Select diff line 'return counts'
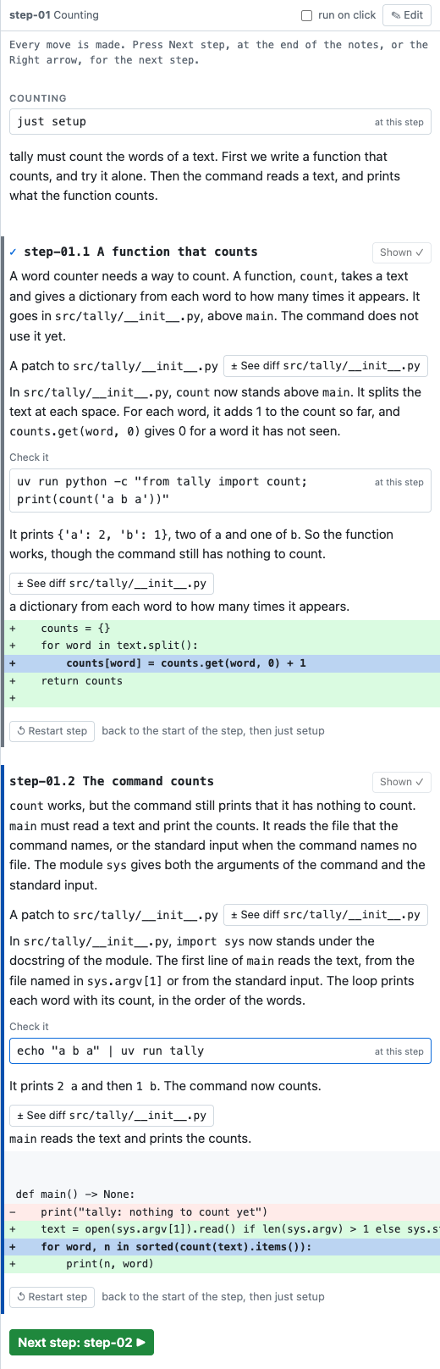440x1369 pixels. tap(220, 681)
